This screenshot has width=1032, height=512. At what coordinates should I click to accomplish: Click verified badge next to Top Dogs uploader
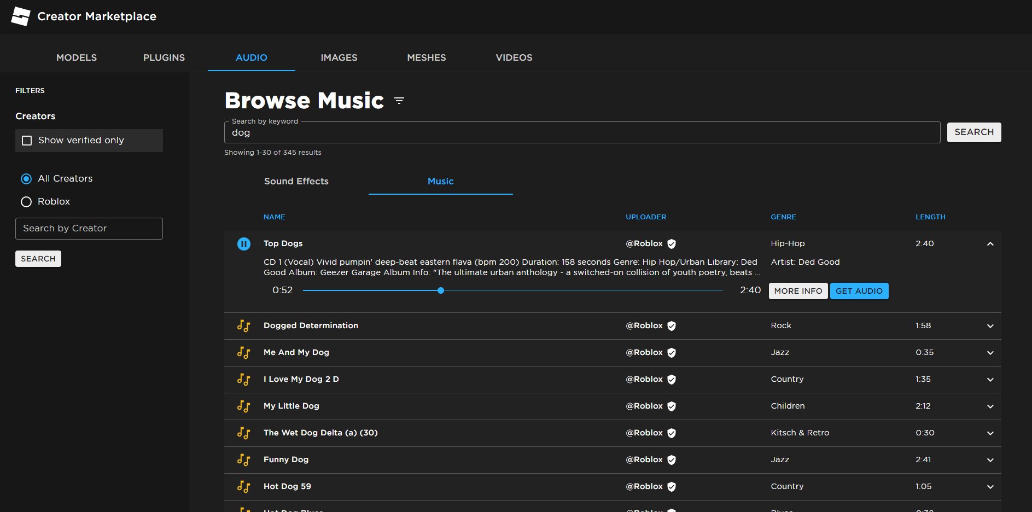pos(672,244)
